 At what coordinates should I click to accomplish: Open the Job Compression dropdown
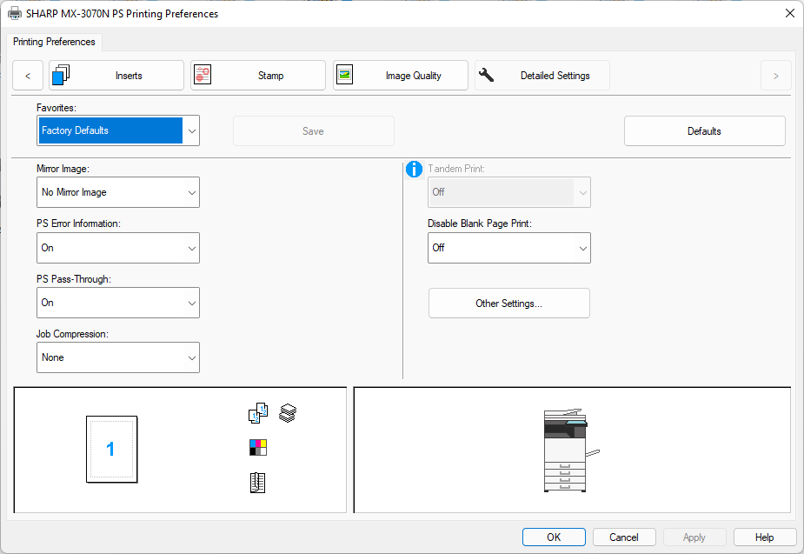tap(119, 357)
